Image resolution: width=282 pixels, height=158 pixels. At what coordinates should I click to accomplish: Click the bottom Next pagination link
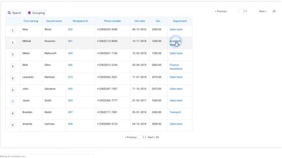tap(152, 137)
